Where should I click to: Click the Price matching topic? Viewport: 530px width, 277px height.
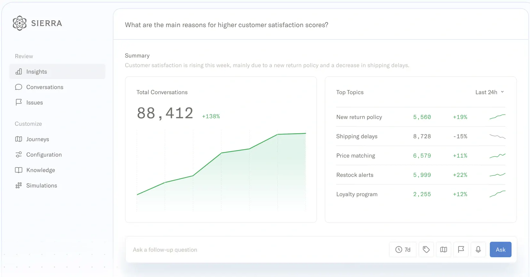tap(356, 156)
